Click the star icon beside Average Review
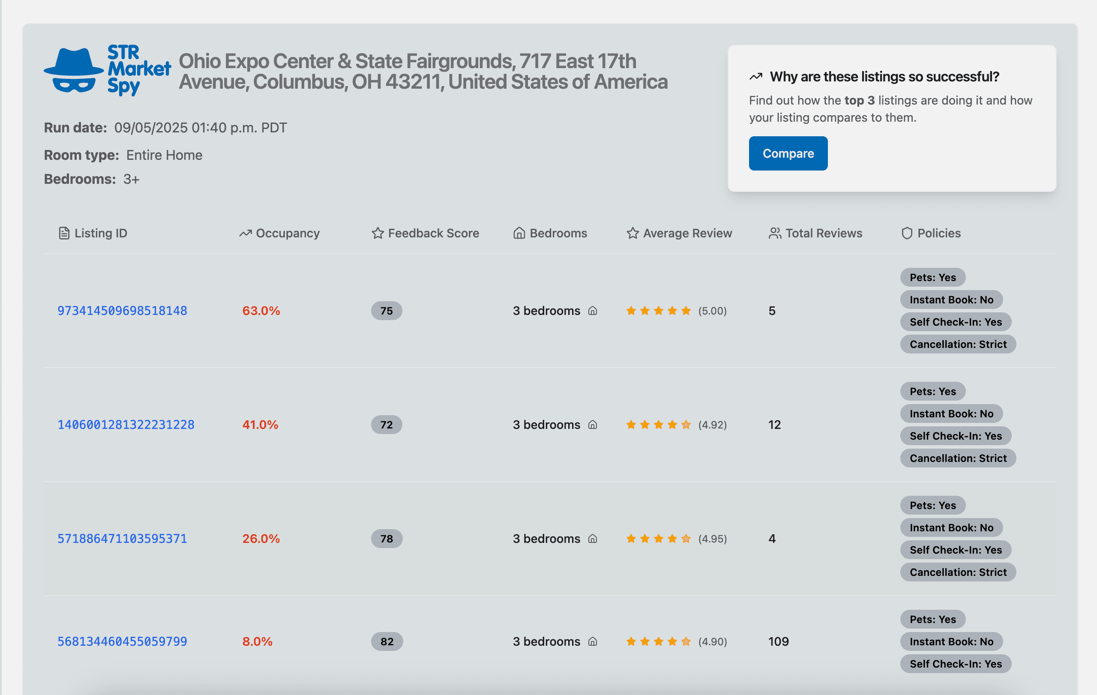This screenshot has width=1097, height=695. click(x=632, y=233)
